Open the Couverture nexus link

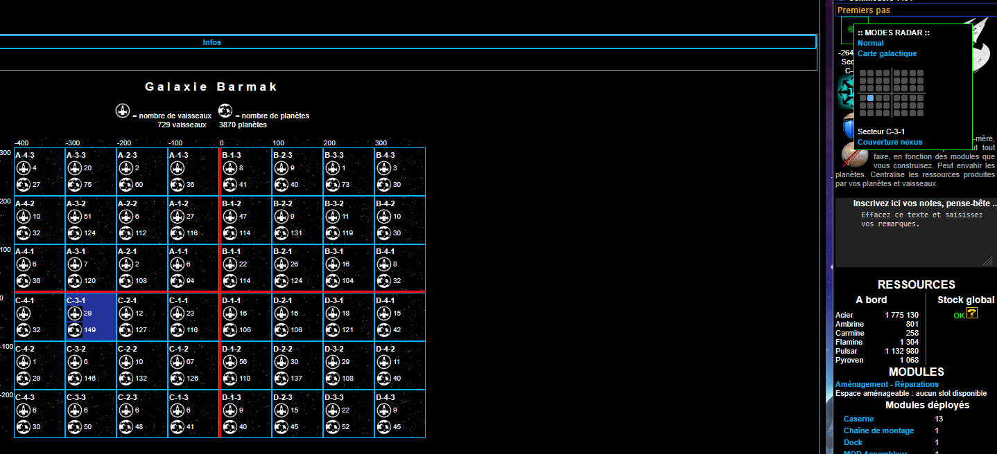pos(890,142)
